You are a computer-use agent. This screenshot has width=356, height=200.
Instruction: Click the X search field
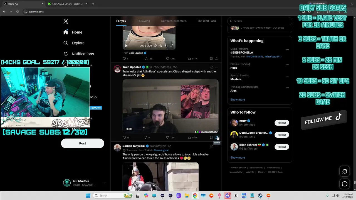(x=260, y=21)
